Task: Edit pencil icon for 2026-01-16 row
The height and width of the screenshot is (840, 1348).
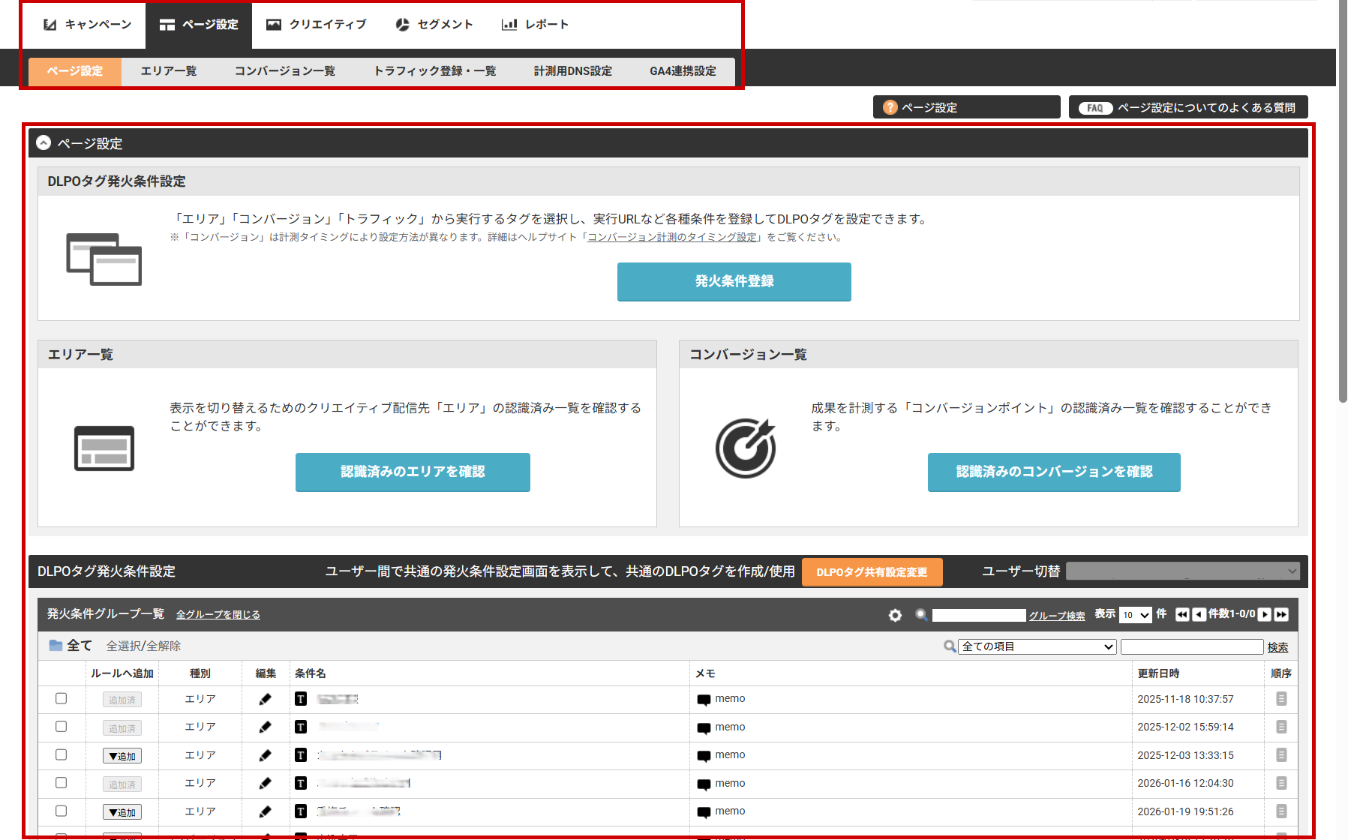Action: 265,783
